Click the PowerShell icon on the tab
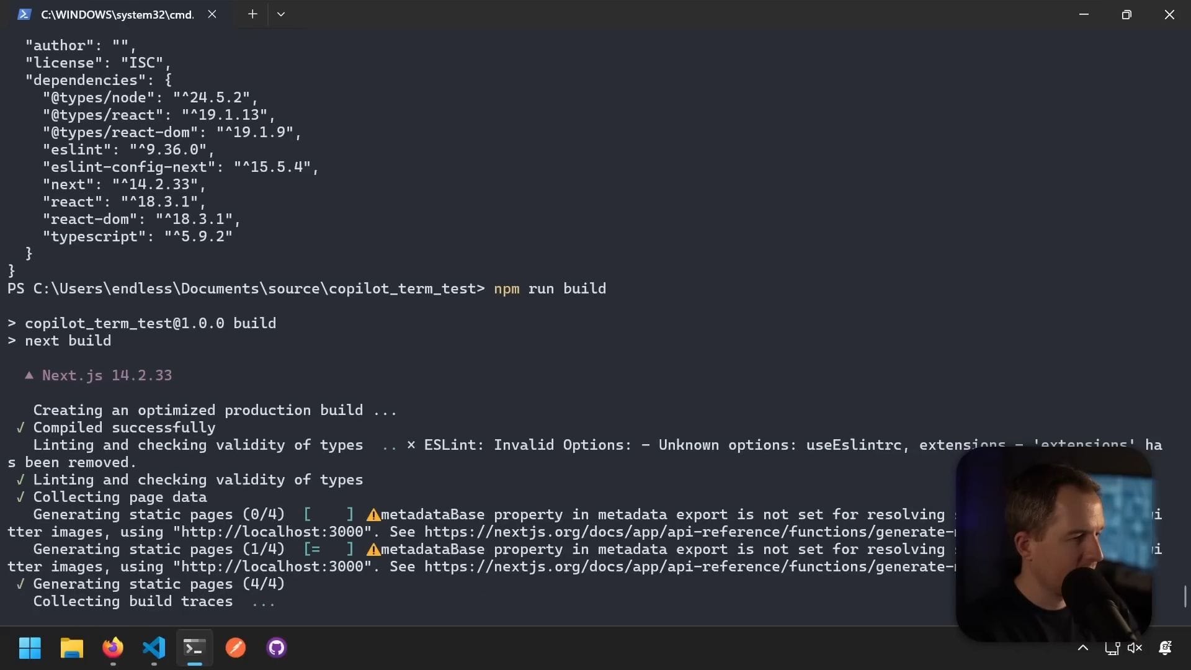 pos(24,14)
